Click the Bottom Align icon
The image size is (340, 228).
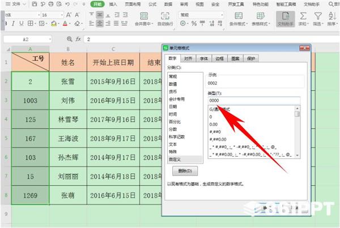pyautogui.click(x=108, y=15)
